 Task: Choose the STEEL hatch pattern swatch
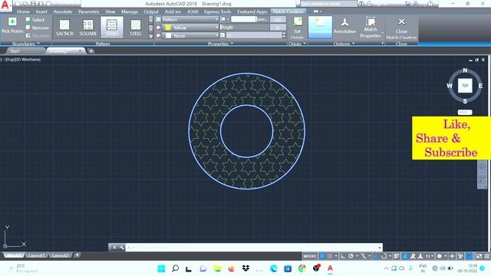pyautogui.click(x=136, y=28)
